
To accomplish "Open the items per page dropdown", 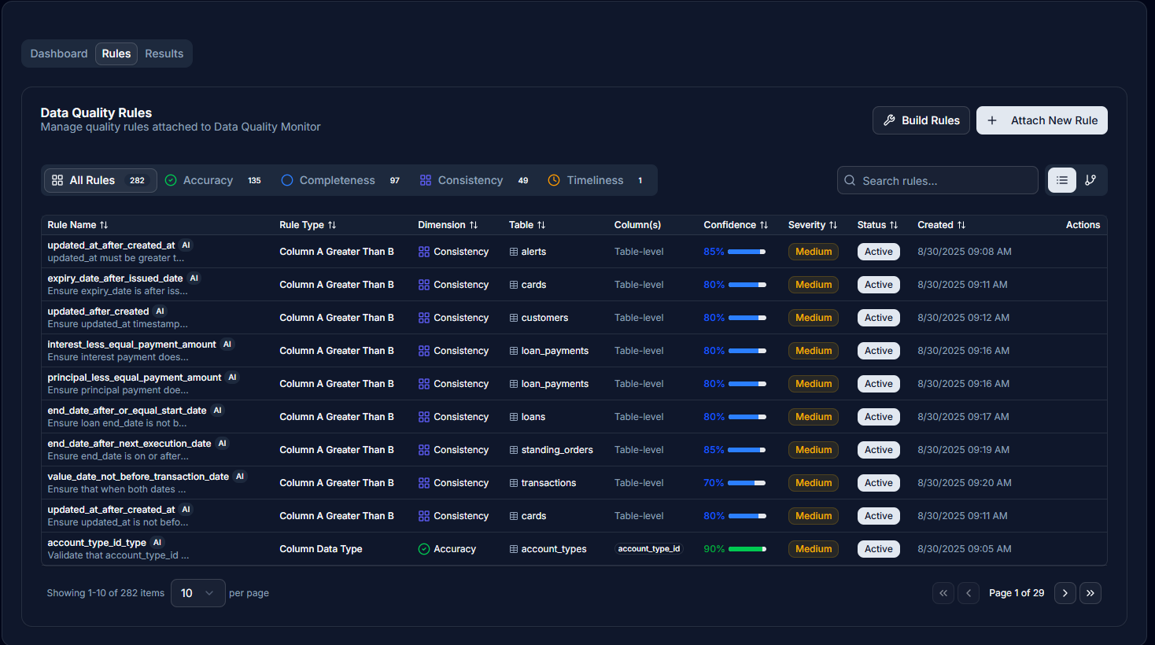I will click(x=198, y=593).
